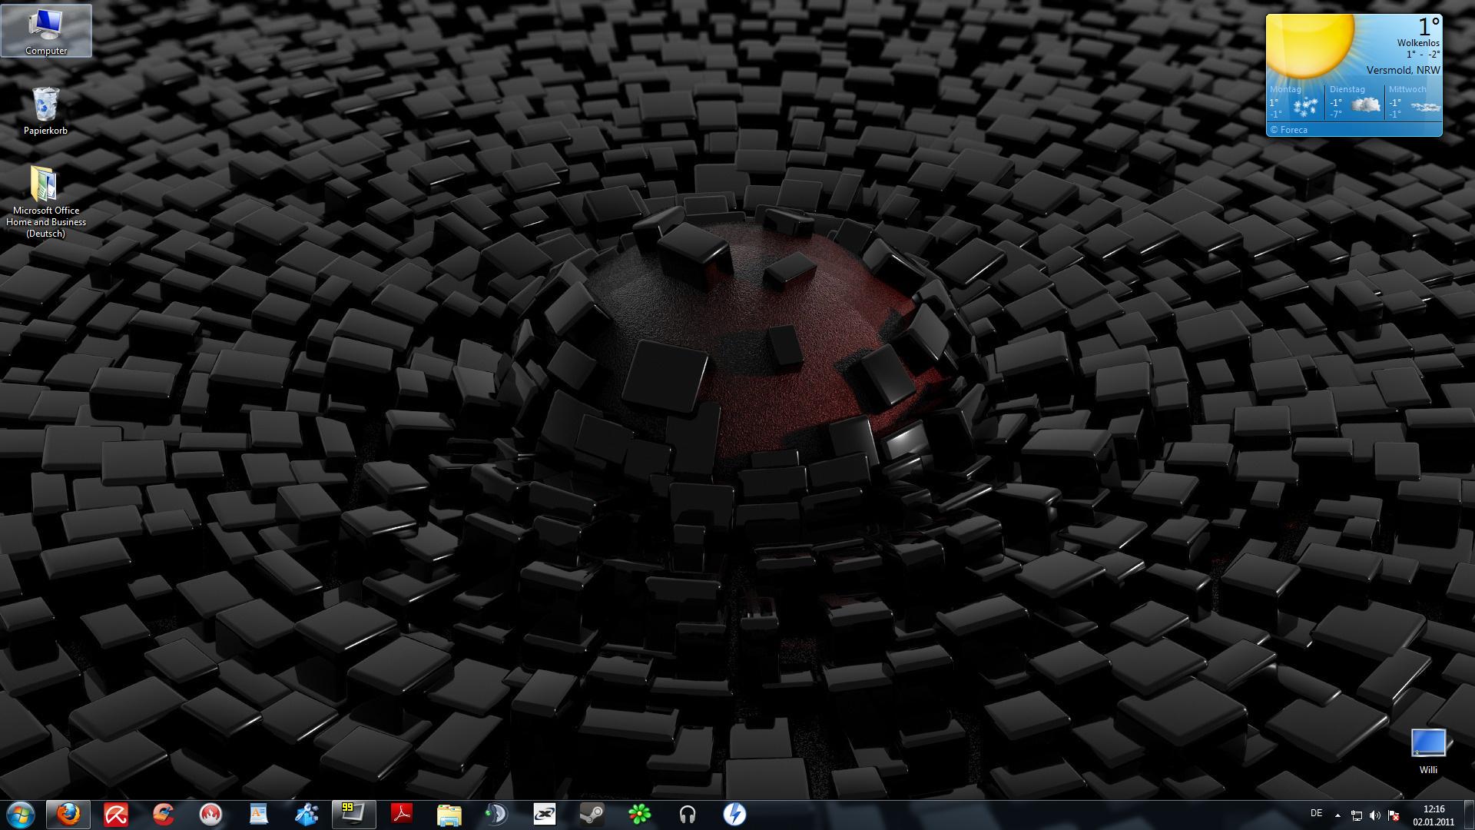Viewport: 1475px width, 830px height.
Task: Launch CCleaner from the taskbar
Action: (x=164, y=814)
